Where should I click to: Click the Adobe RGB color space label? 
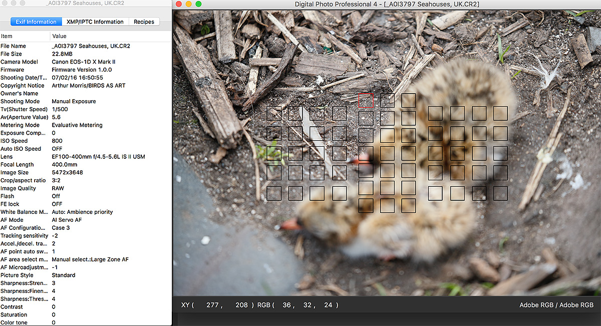[556, 305]
